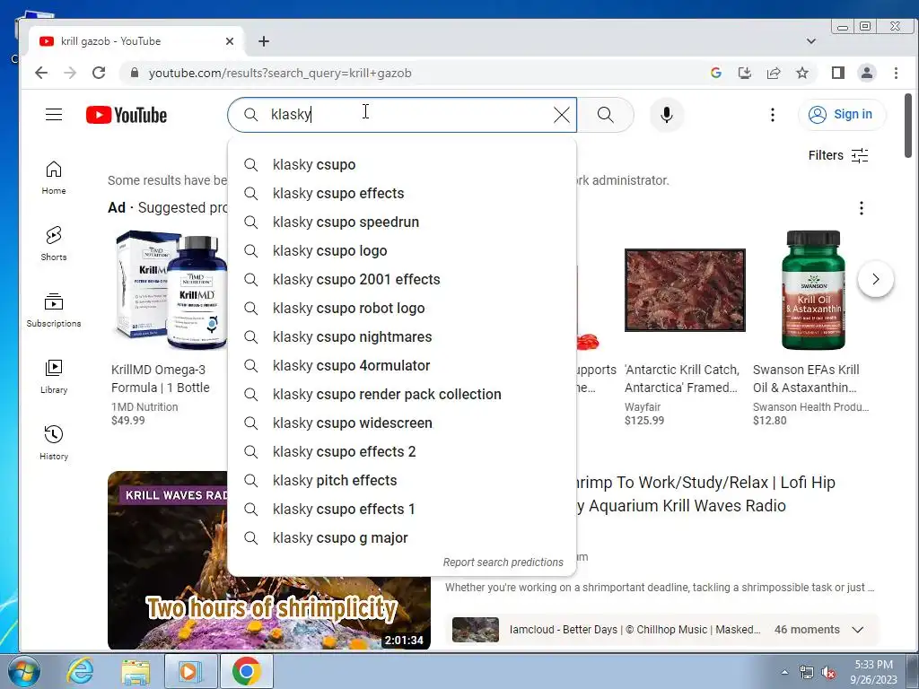919x689 pixels.
Task: Go back using the browser back arrow
Action: tap(41, 73)
